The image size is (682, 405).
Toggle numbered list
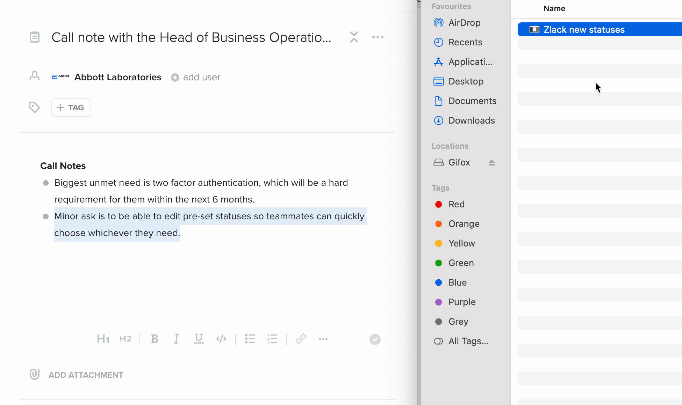[x=272, y=339]
